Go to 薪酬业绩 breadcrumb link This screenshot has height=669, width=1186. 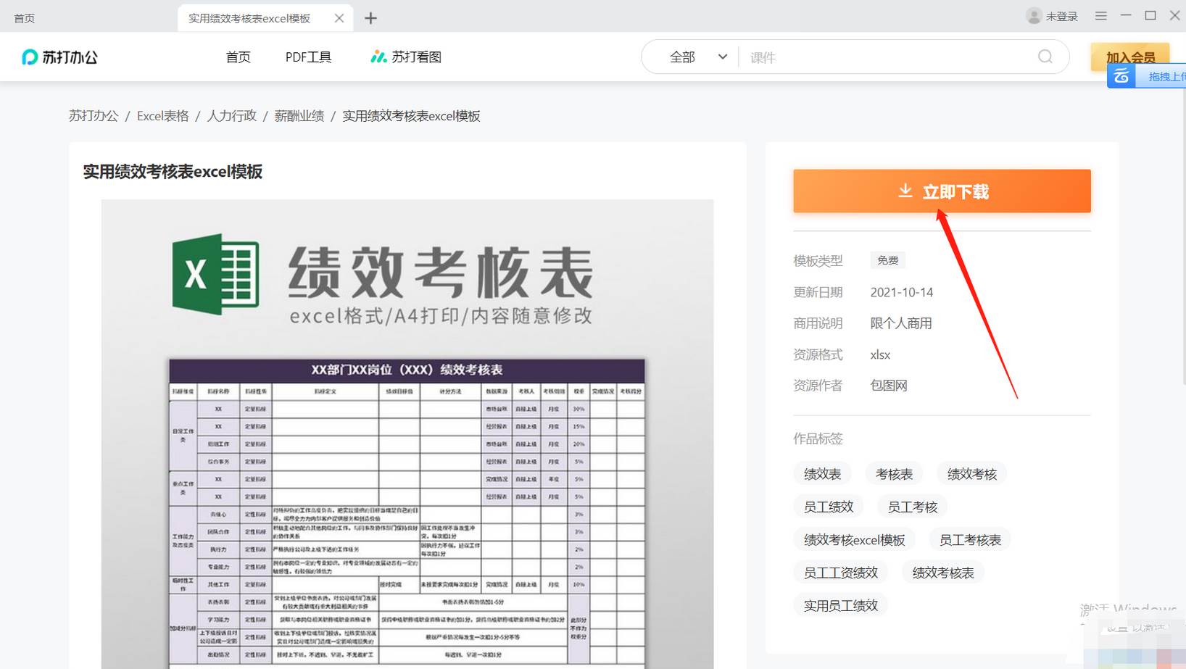299,116
